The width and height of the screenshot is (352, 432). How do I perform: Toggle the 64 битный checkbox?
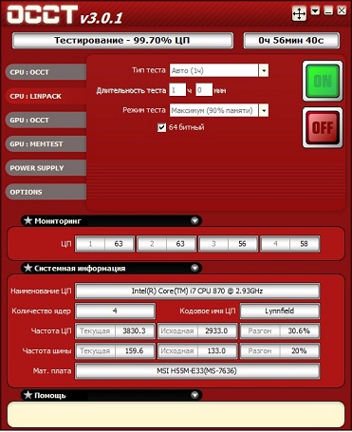tap(161, 127)
